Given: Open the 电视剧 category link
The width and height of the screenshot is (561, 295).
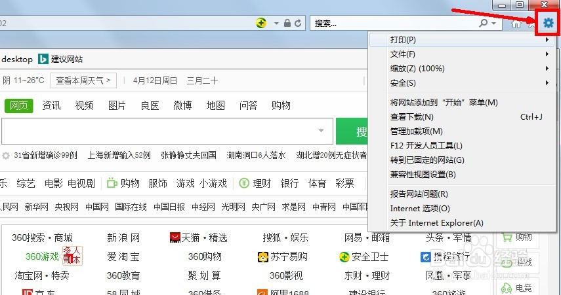Looking at the screenshot, I should (x=81, y=183).
